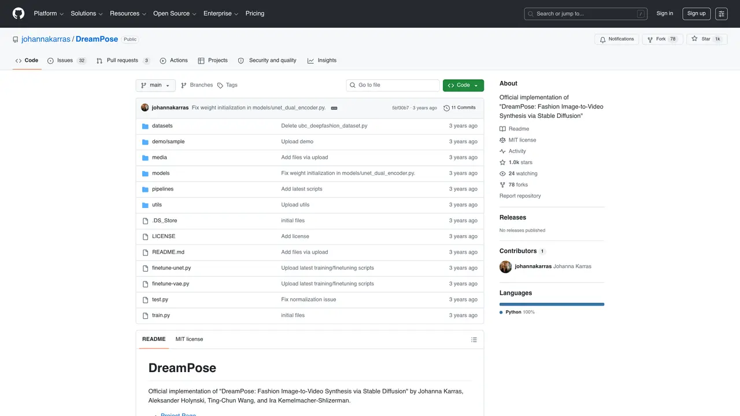740x416 pixels.
Task: Open the Readme link in About
Action: (515, 129)
